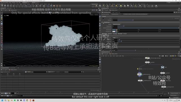This screenshot has height=102, width=181.
Task: Open parameter pane gear menu icon
Action: pos(174,12)
